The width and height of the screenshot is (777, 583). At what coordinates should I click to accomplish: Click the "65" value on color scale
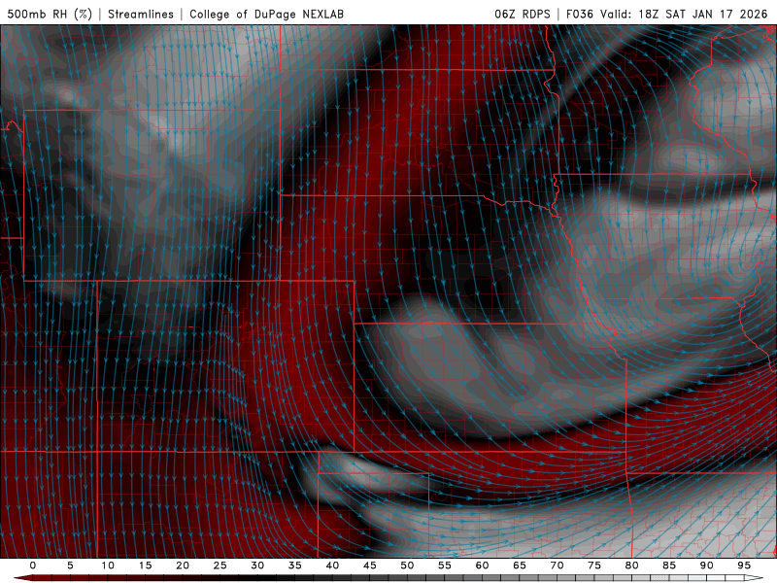coord(519,566)
